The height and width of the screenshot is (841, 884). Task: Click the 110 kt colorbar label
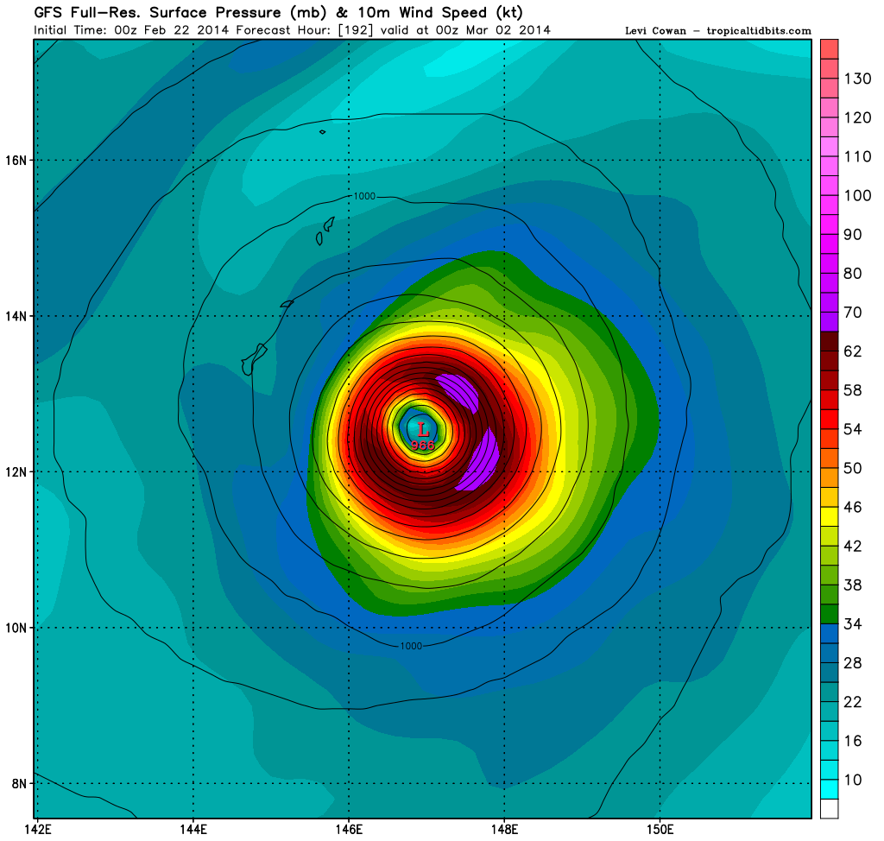coord(857,157)
